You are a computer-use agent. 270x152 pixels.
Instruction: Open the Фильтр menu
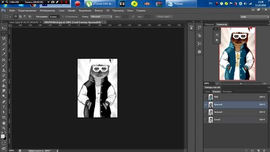coord(98,11)
